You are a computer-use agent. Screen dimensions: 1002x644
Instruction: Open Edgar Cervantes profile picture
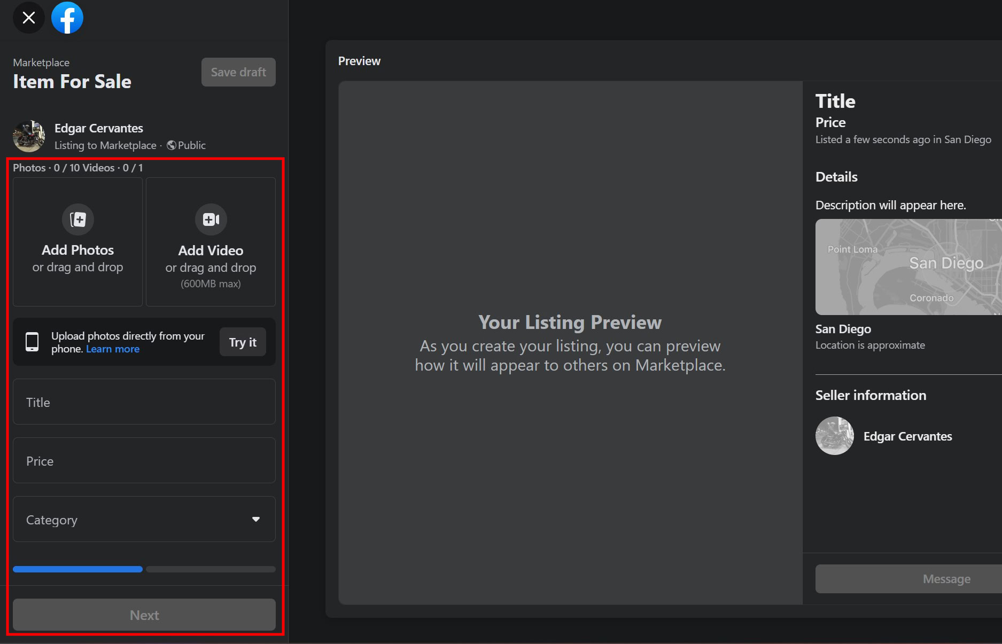(x=29, y=136)
